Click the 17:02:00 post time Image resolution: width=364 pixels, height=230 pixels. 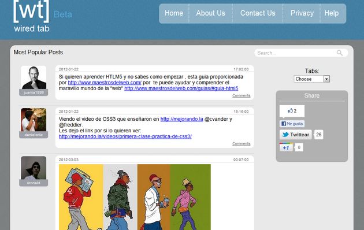pyautogui.click(x=241, y=69)
